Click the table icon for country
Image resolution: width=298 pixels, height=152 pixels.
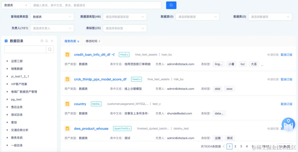tap(67, 104)
